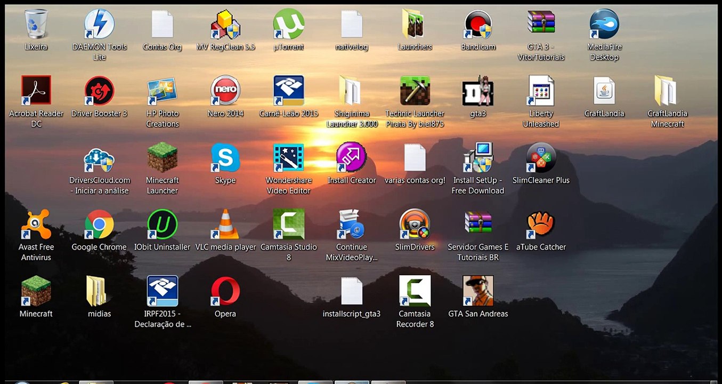
Task: Open MediaFire Desktop shortcut
Action: click(x=604, y=24)
